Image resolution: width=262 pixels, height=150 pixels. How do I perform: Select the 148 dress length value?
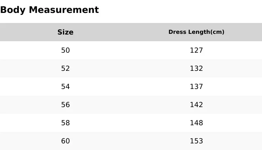[196, 123]
